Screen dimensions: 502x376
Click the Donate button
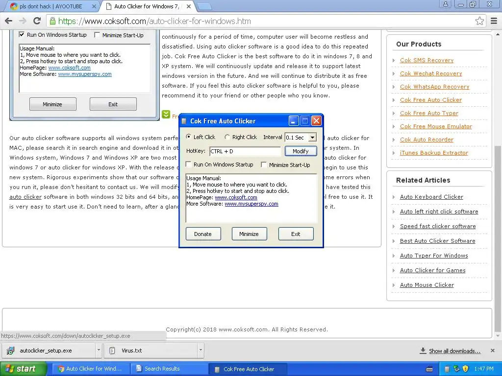pyautogui.click(x=203, y=234)
